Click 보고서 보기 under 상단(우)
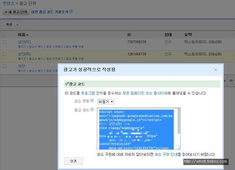Viewport: 235px width, 170px height. click(36, 46)
